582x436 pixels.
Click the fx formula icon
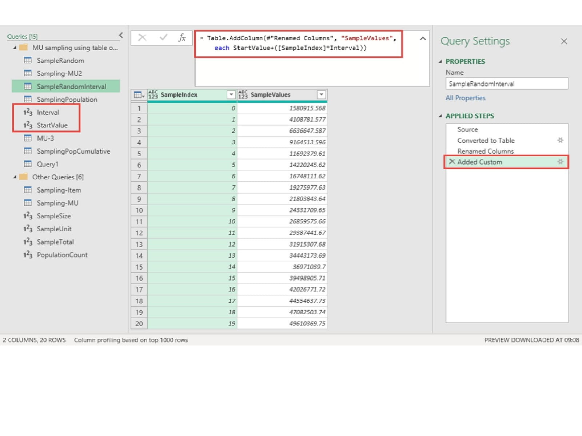coord(182,38)
